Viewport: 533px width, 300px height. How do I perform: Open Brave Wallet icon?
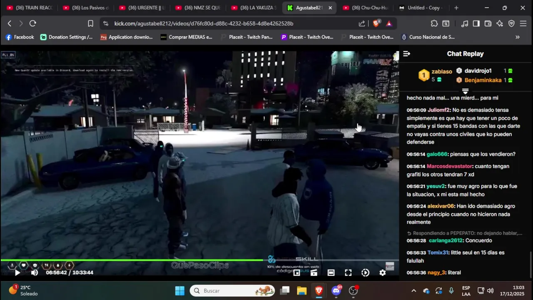(488, 24)
